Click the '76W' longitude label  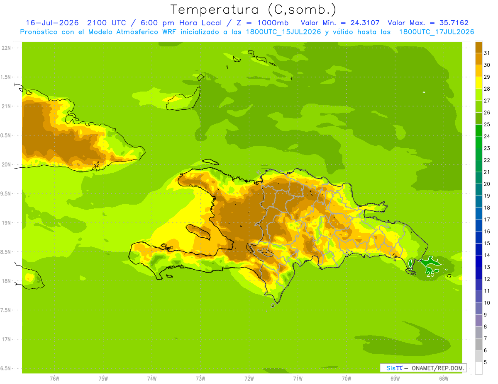(x=54, y=378)
